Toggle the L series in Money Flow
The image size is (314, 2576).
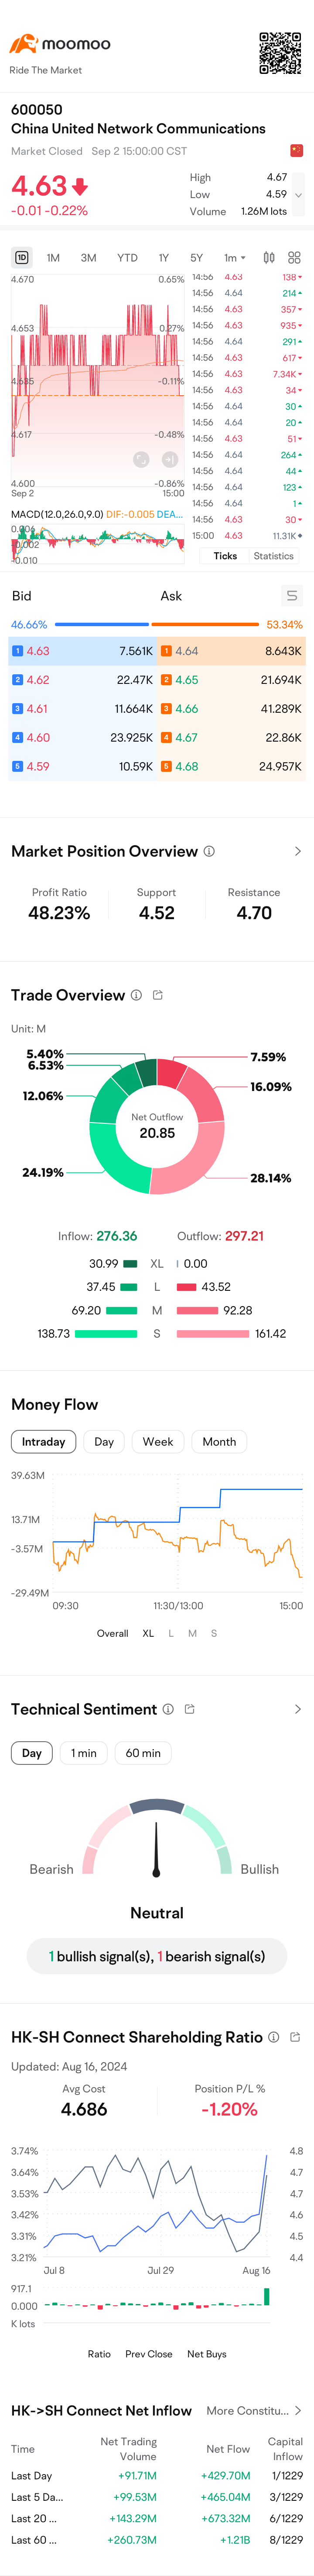pos(171,1633)
